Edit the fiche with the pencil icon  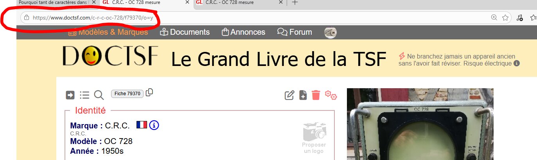pyautogui.click(x=289, y=95)
